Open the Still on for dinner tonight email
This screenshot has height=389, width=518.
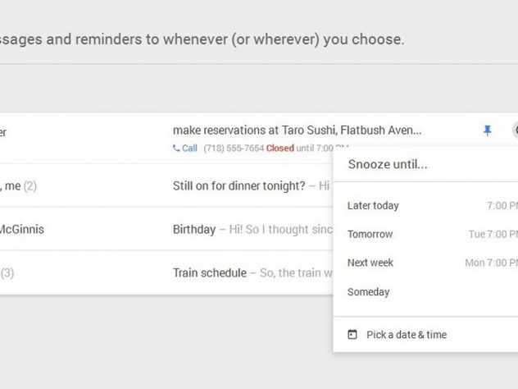(239, 185)
